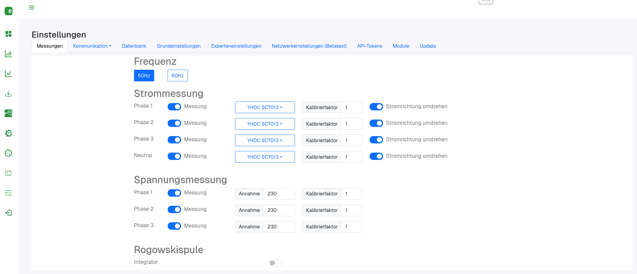Click the logout icon in sidebar
The image size is (637, 274).
point(9,213)
